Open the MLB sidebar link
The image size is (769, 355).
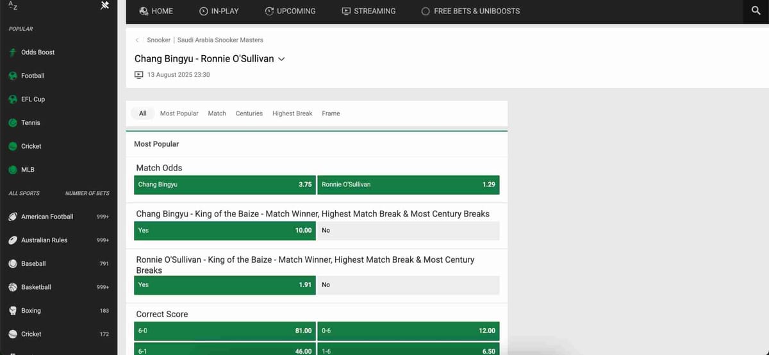pyautogui.click(x=28, y=170)
